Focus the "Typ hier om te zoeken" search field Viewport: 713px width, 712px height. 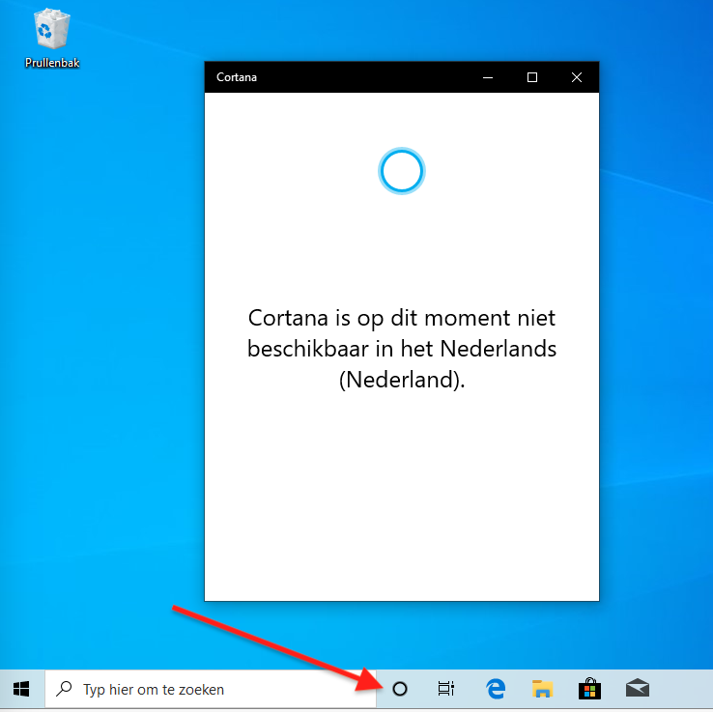tap(213, 690)
